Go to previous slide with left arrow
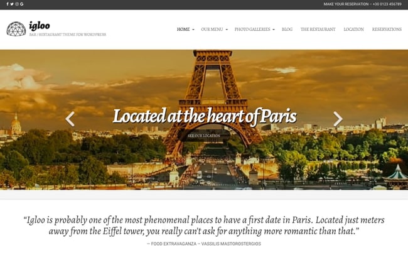The image size is (408, 260). 70,119
